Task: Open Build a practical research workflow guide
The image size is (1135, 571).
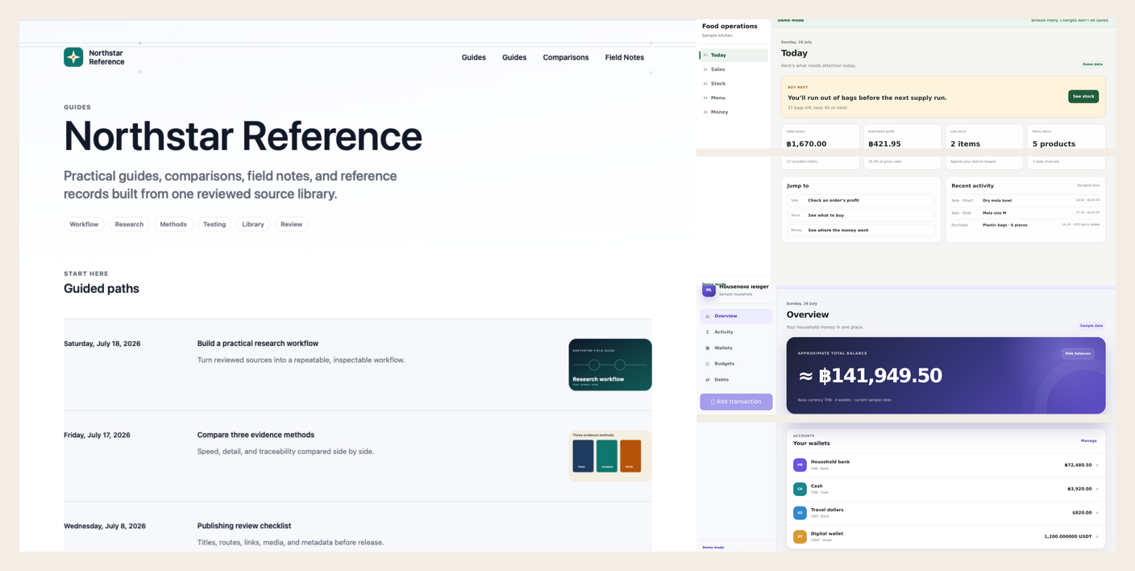Action: tap(258, 344)
